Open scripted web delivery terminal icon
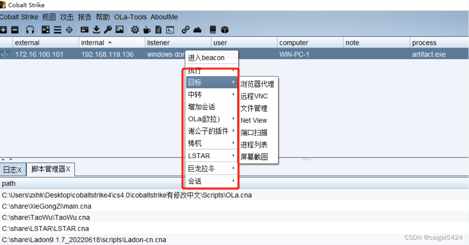 point(170,30)
